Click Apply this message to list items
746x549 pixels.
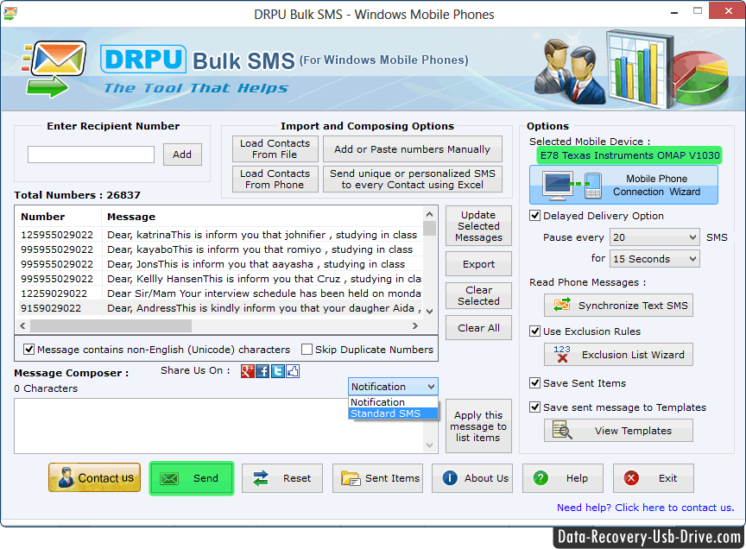point(478,426)
